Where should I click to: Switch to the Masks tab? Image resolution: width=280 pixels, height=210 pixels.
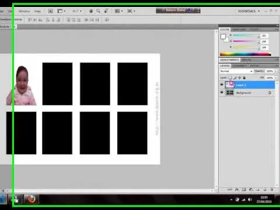point(247,60)
